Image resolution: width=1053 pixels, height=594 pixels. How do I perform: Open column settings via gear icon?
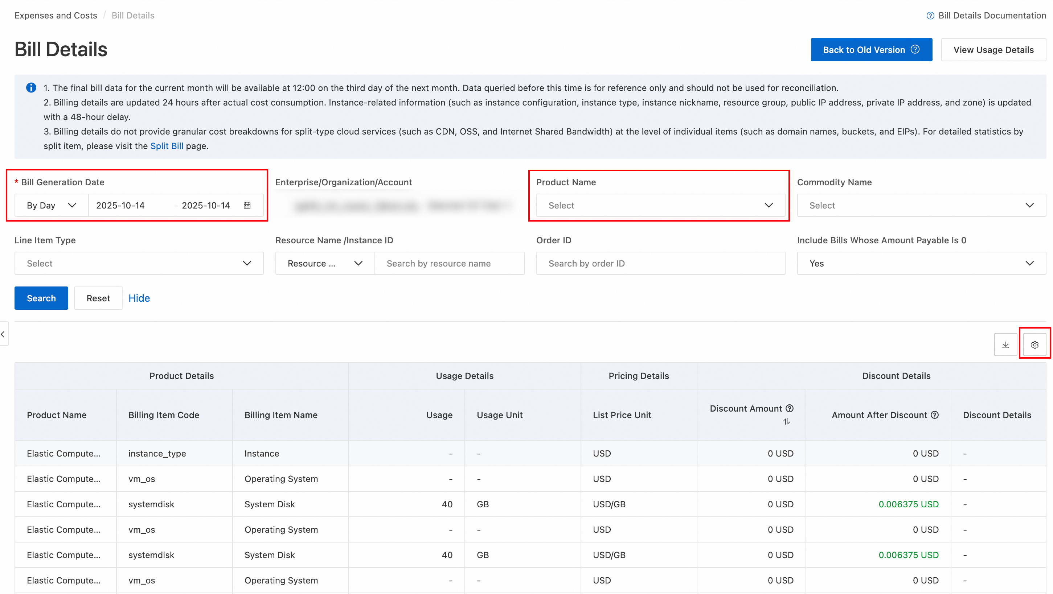coord(1034,345)
